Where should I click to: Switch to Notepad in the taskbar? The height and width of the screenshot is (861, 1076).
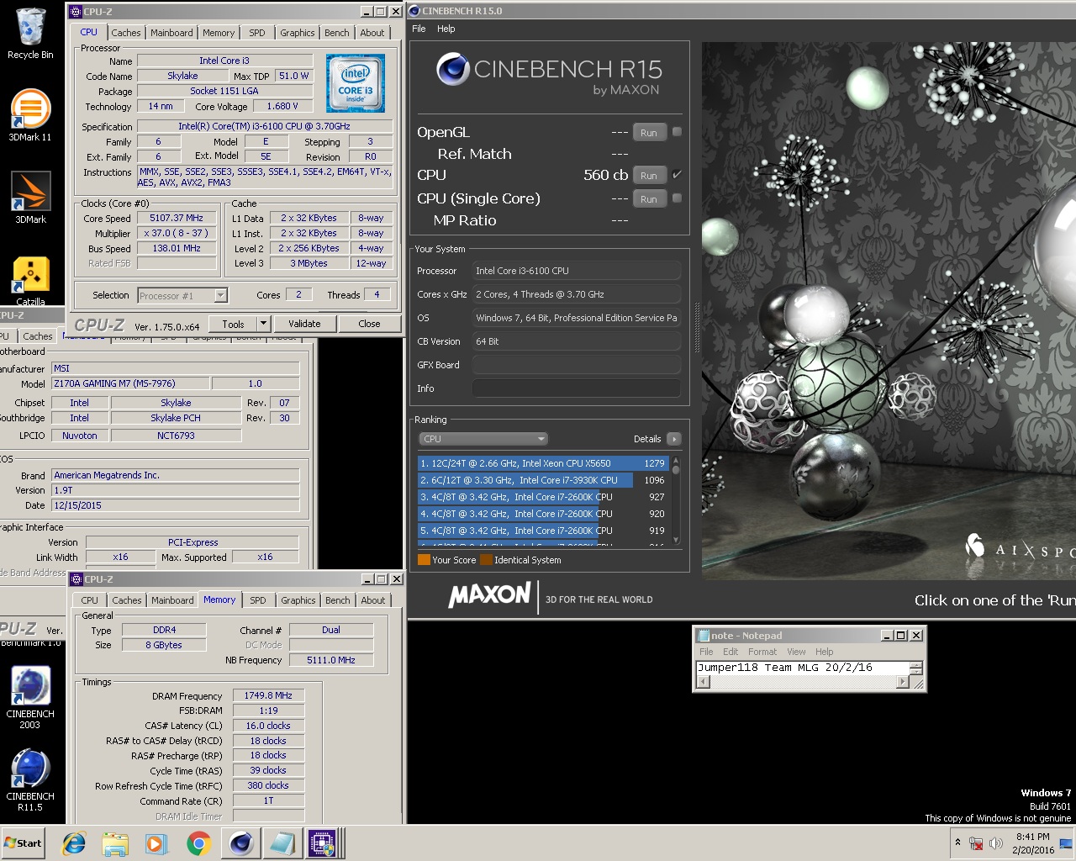(282, 843)
